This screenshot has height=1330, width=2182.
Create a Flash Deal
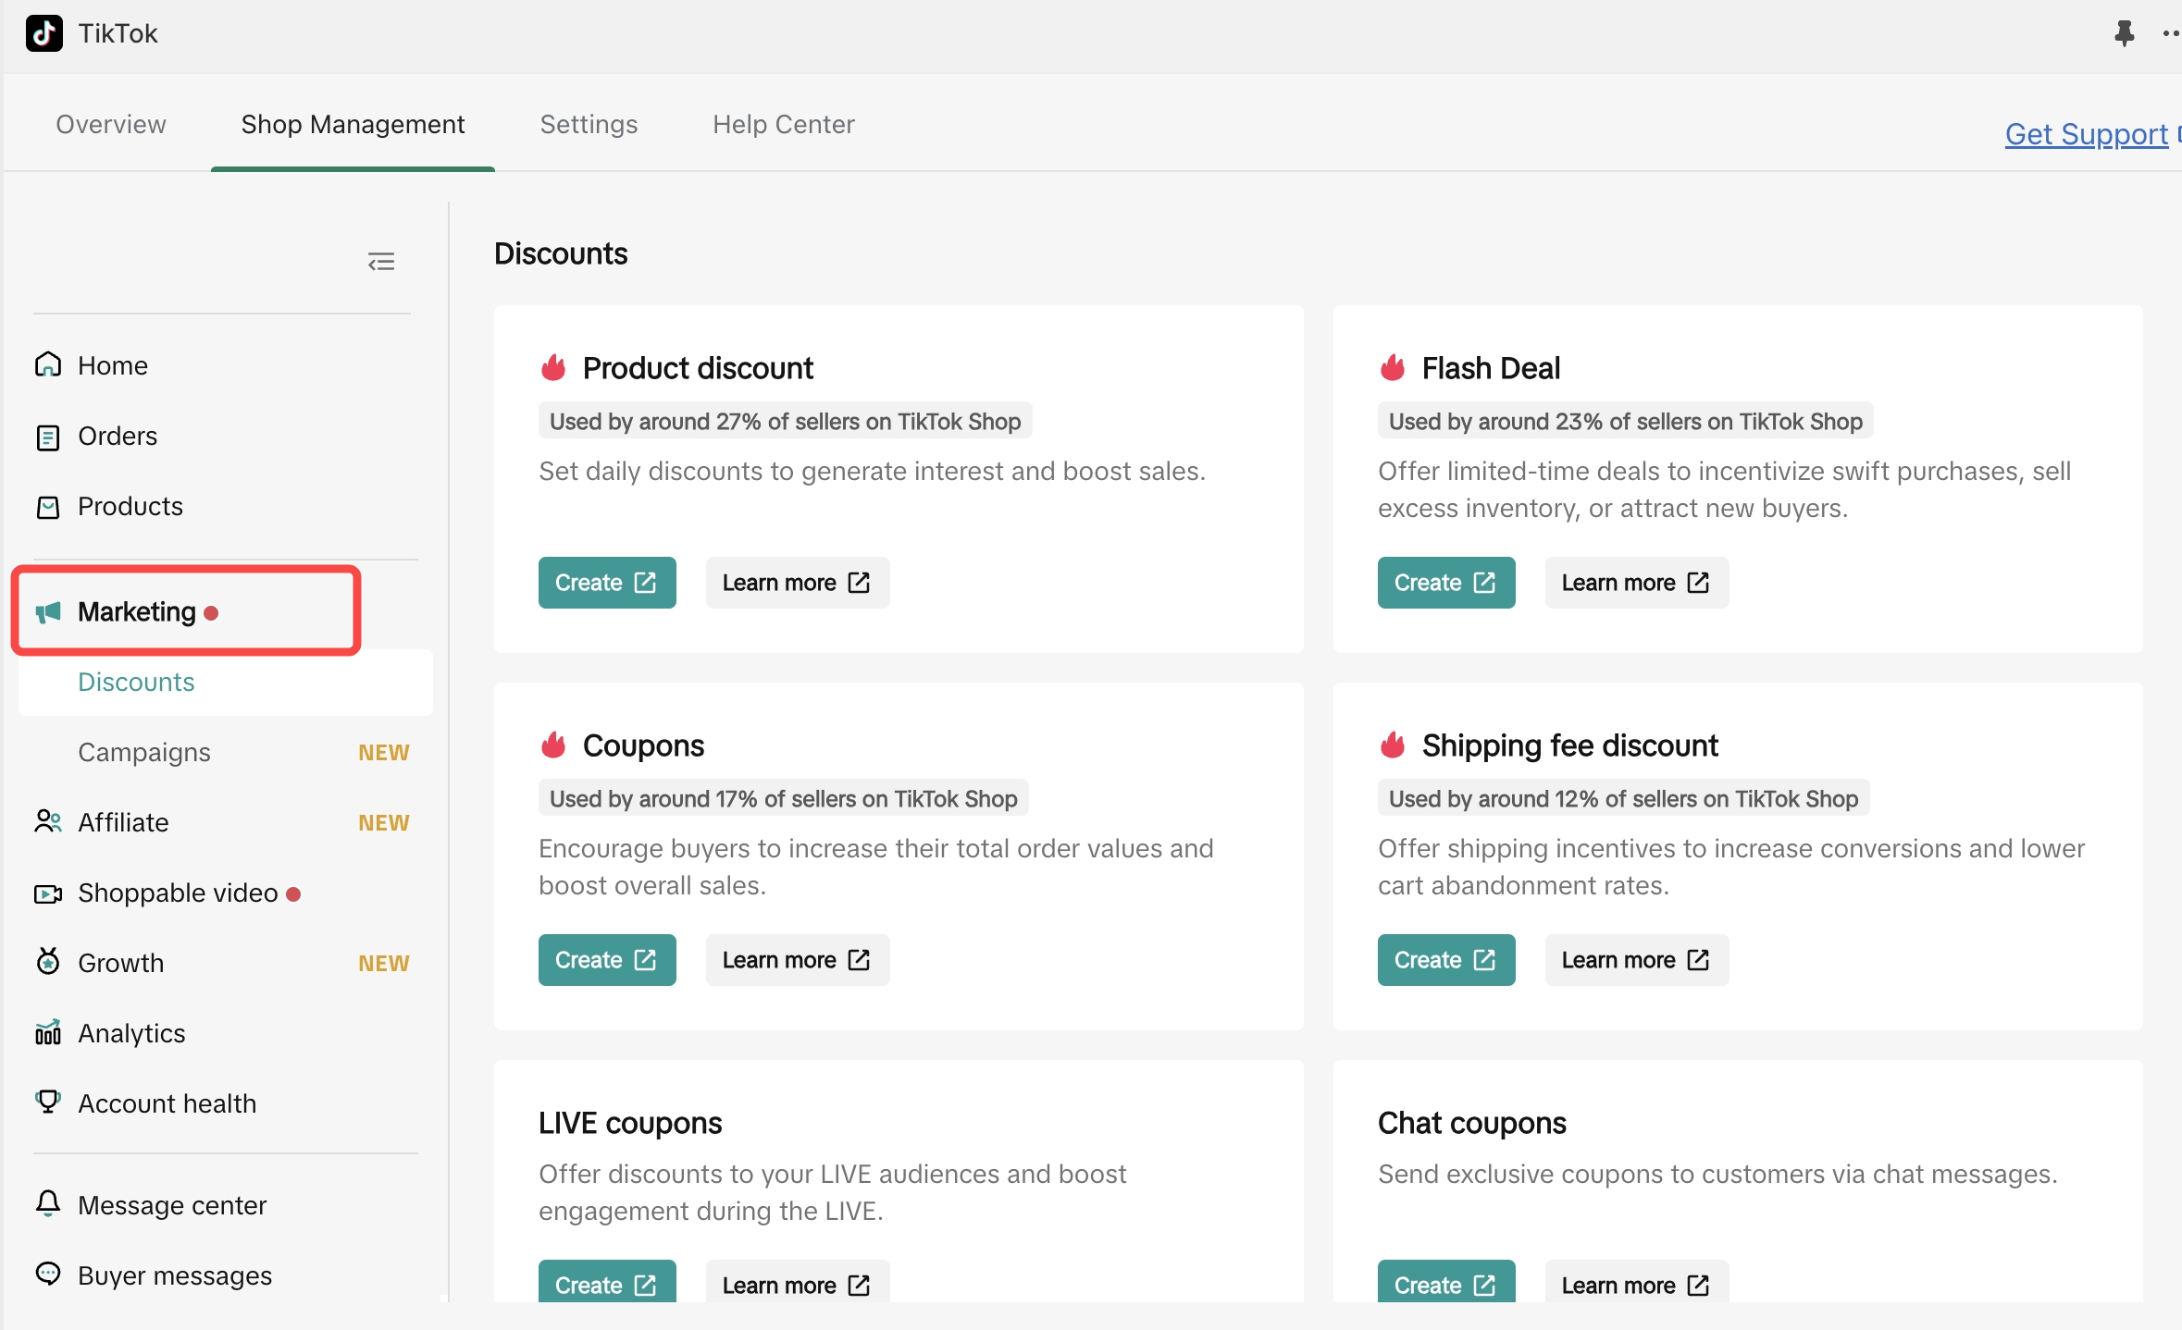pyautogui.click(x=1446, y=583)
